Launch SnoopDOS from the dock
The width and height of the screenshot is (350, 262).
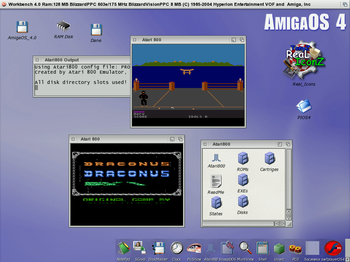[227, 248]
